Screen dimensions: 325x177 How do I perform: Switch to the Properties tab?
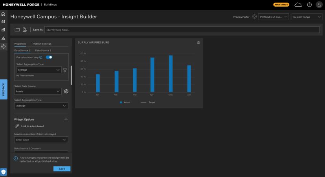pos(20,44)
